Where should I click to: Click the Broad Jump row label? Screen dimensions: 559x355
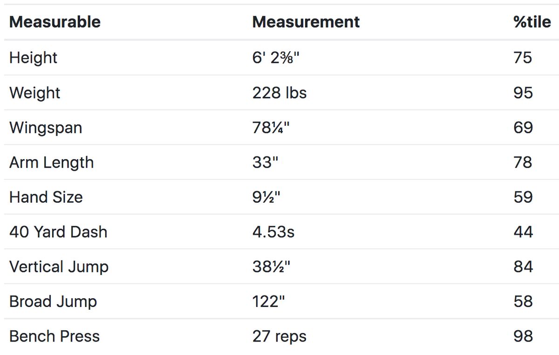point(53,301)
